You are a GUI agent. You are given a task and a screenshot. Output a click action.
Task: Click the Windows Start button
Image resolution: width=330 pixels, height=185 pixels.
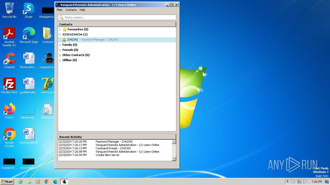click(7, 181)
